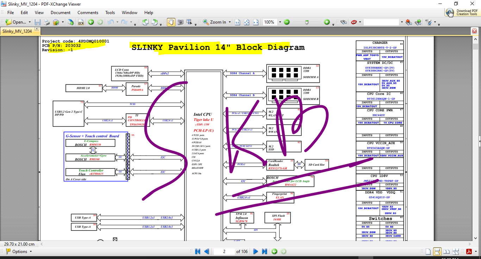Screen dimensions: 481x259
Task: Select the Snapshot camera tool
Action: 180,22
